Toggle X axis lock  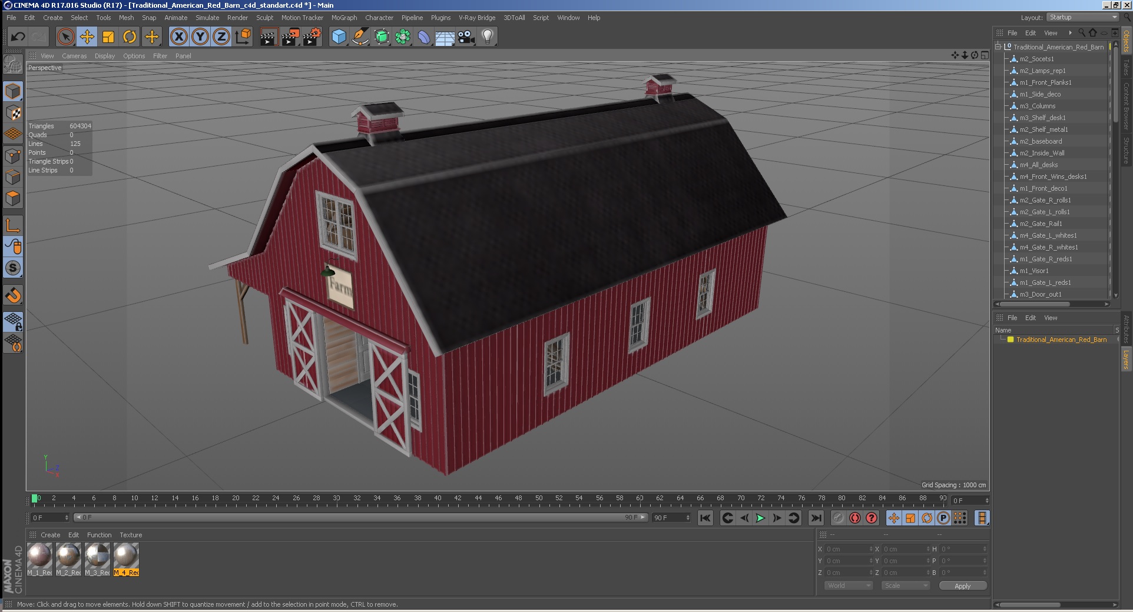pyautogui.click(x=179, y=36)
